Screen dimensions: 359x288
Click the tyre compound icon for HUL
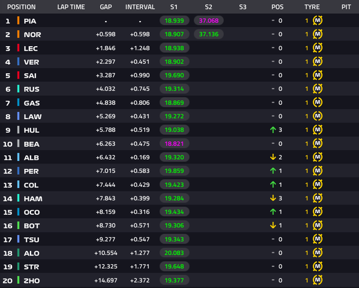pos(318,130)
